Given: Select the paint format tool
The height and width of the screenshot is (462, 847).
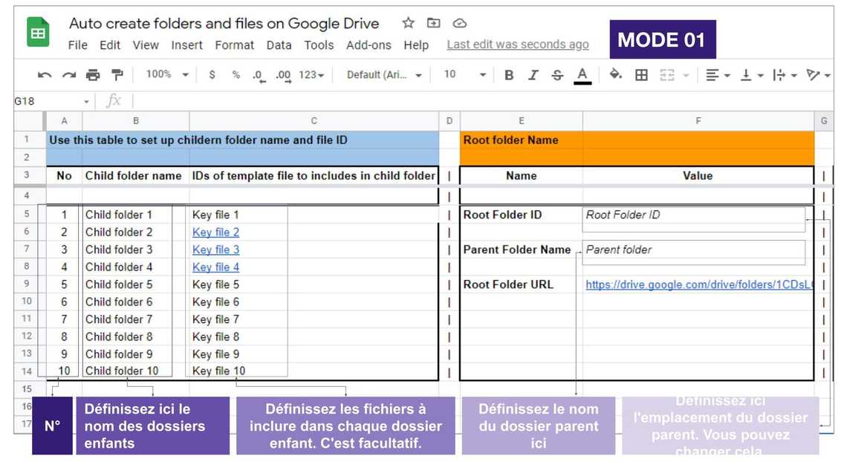Looking at the screenshot, I should click(117, 75).
